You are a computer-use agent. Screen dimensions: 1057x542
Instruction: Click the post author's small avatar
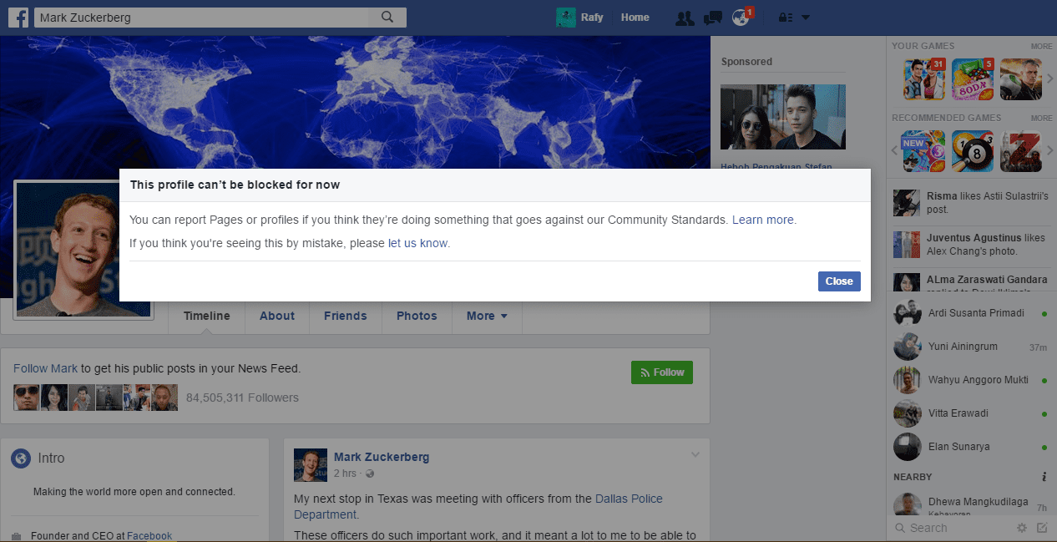pyautogui.click(x=311, y=465)
